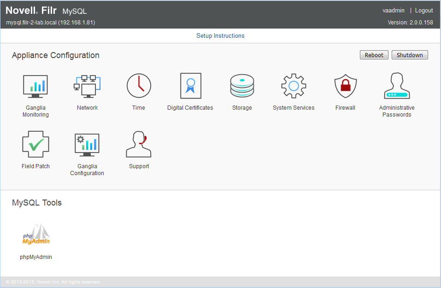
Task: Click the Version: 2.0.0.158 text
Action: pos(410,23)
